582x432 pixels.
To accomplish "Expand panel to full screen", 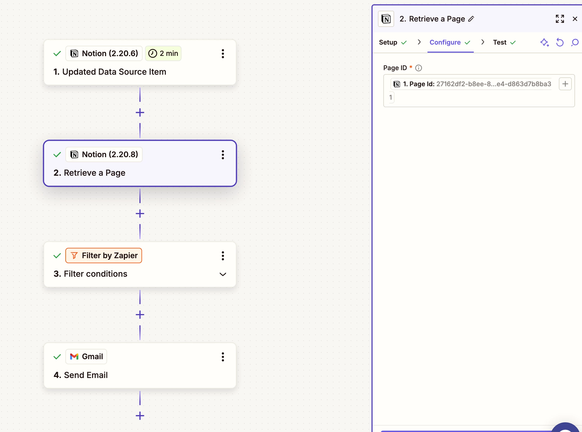I will pos(560,19).
